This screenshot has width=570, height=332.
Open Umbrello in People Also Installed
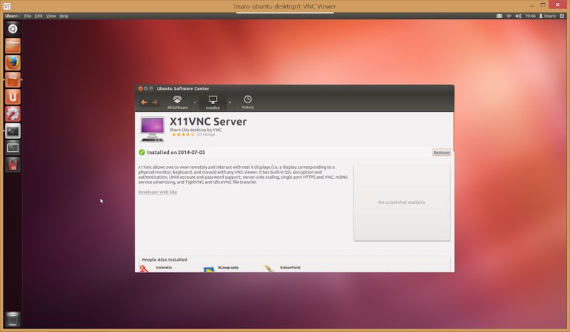click(x=164, y=268)
